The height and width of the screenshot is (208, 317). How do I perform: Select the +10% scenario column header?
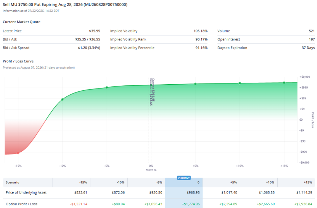(259, 182)
